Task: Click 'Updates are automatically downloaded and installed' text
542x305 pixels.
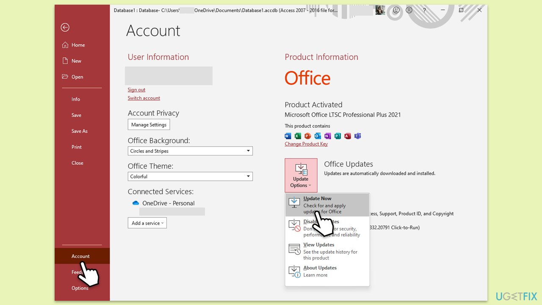Action: click(379, 173)
